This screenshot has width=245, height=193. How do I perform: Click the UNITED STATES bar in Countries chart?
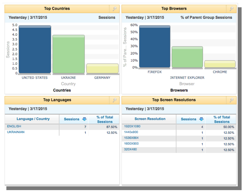click(34, 49)
